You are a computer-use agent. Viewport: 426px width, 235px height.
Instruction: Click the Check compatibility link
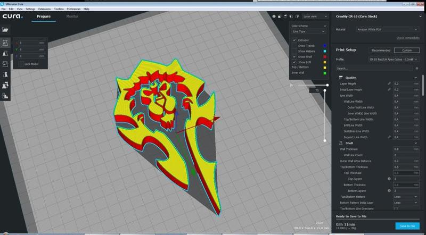click(408, 38)
